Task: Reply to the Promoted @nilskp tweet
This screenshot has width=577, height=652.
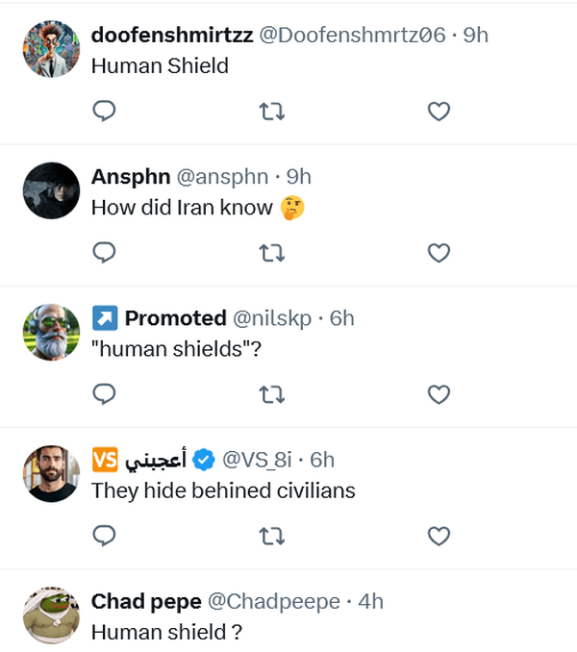Action: coord(104,393)
